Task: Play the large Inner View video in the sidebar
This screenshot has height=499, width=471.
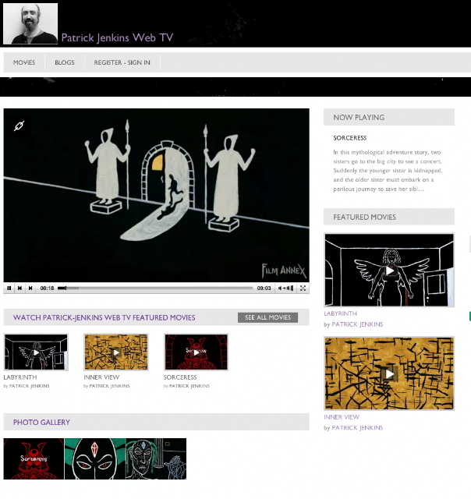Action: [389, 373]
